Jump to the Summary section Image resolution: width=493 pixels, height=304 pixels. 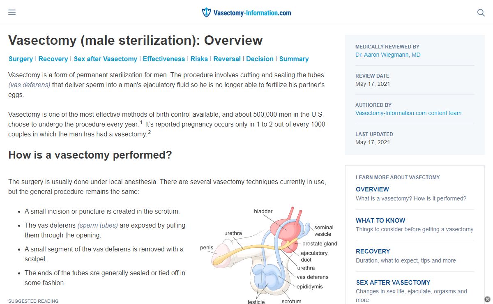pyautogui.click(x=294, y=59)
